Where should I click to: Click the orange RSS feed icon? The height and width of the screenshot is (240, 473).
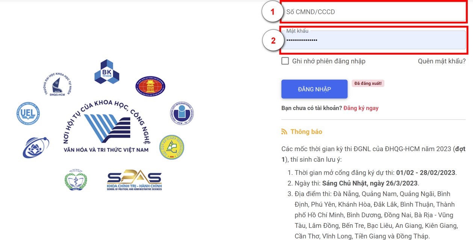point(284,132)
